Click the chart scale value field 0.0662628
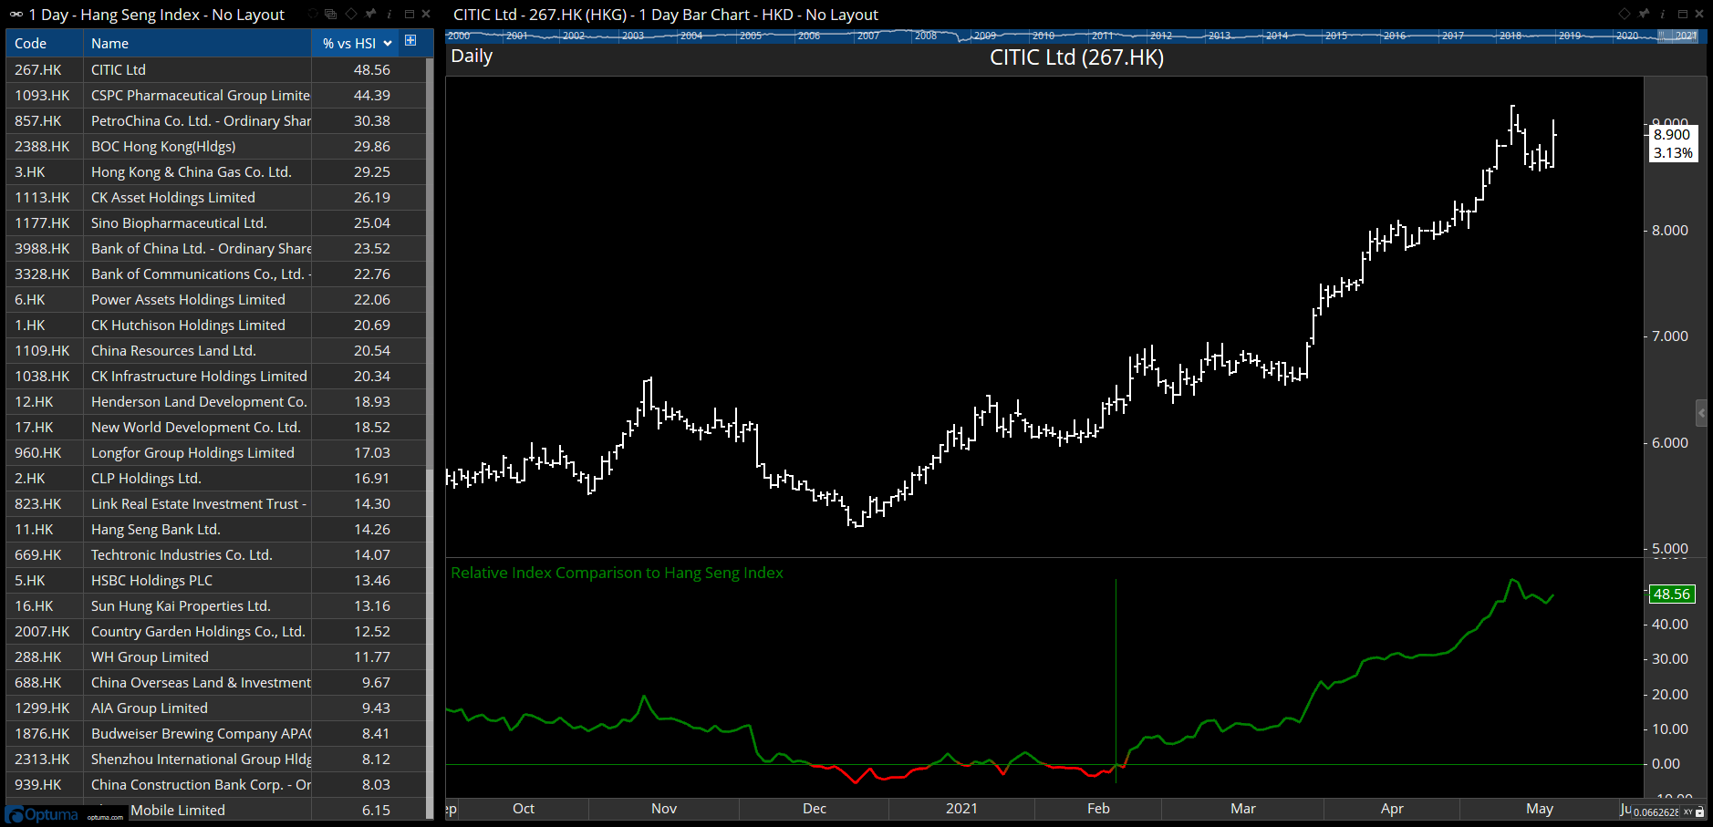 (1656, 811)
